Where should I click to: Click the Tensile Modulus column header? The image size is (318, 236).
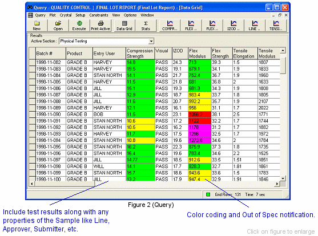click(269, 54)
